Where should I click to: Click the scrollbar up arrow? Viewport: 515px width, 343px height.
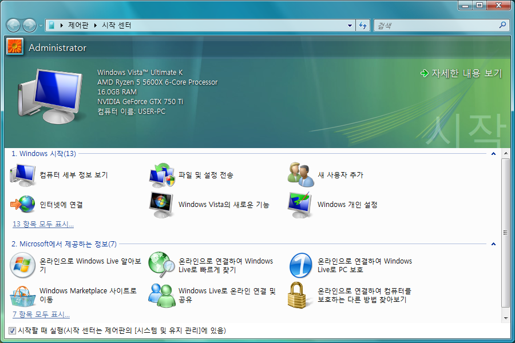tap(505, 154)
